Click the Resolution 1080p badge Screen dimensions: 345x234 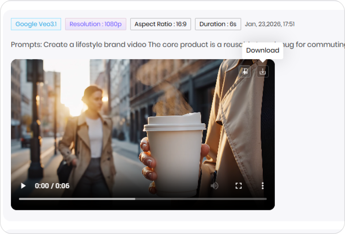pos(95,24)
